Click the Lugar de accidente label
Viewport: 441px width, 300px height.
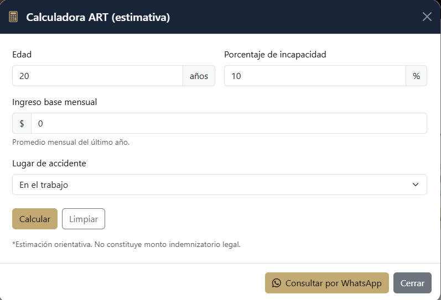coord(49,164)
